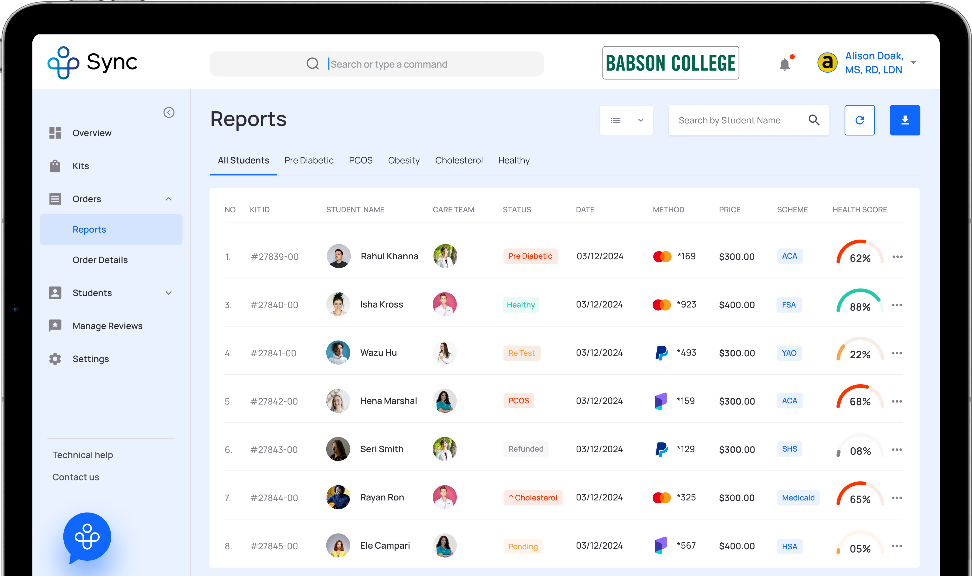The height and width of the screenshot is (576, 972).
Task: Click the Mastercard icon ending *169
Action: point(662,257)
